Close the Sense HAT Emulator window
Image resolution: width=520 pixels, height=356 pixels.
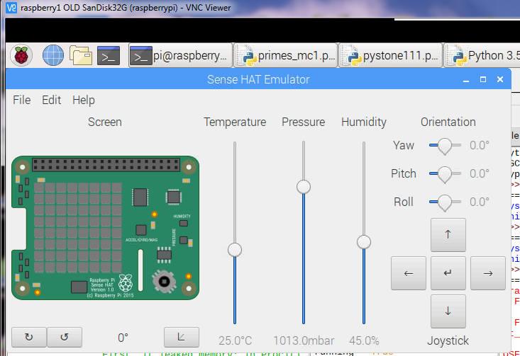[x=500, y=79]
